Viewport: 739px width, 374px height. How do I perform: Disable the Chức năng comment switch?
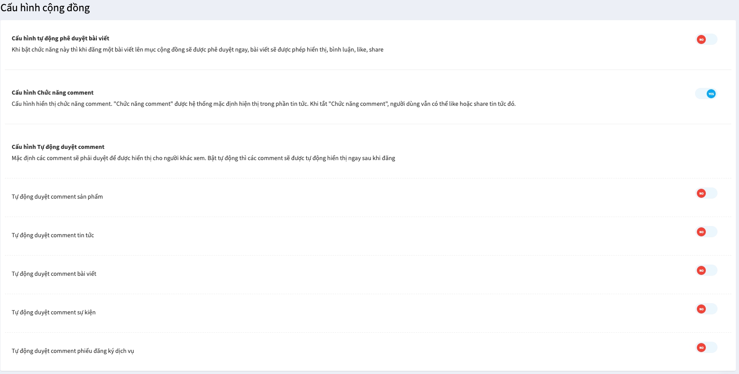(706, 94)
